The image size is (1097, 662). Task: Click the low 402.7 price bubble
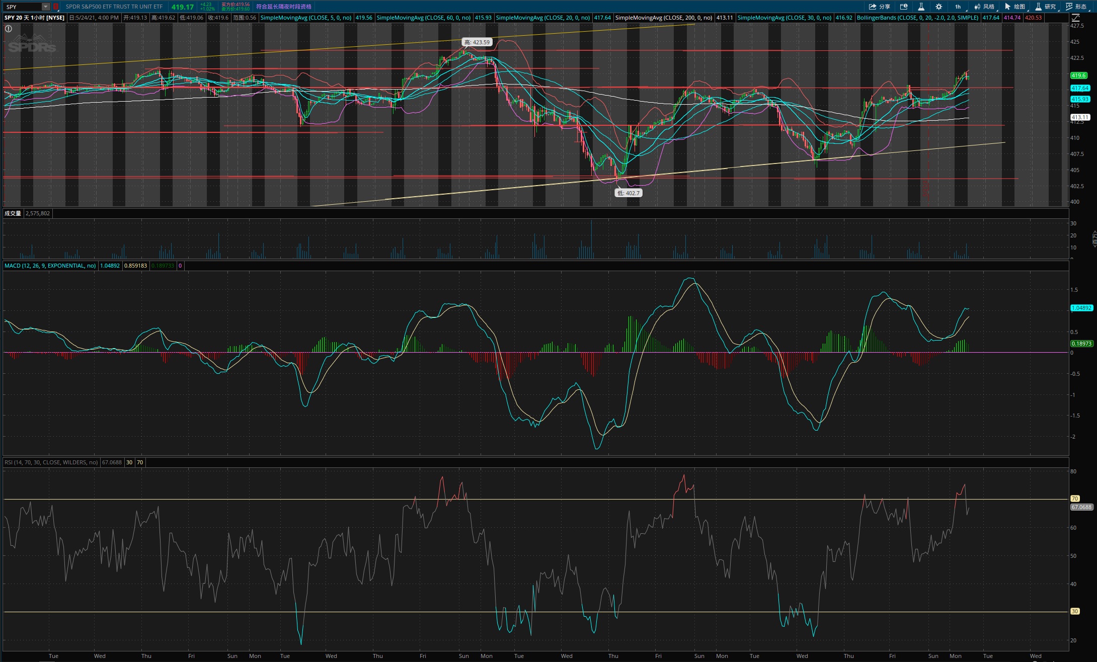(629, 193)
